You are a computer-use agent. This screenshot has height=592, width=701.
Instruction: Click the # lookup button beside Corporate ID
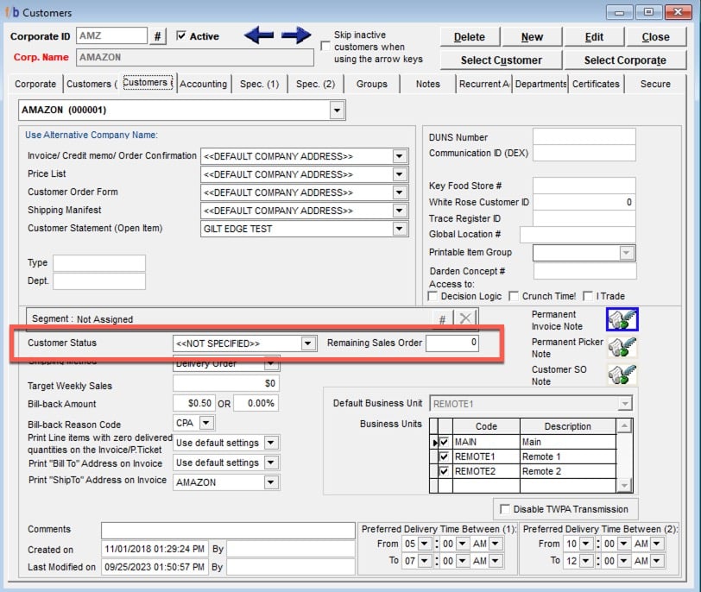pyautogui.click(x=158, y=36)
